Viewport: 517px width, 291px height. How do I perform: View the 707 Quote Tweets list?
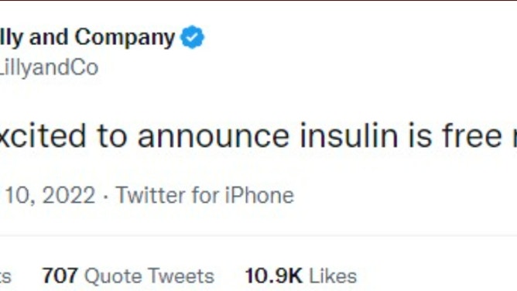(x=128, y=276)
